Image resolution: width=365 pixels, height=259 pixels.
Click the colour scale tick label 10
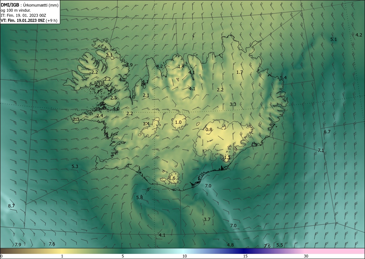tap(184, 256)
